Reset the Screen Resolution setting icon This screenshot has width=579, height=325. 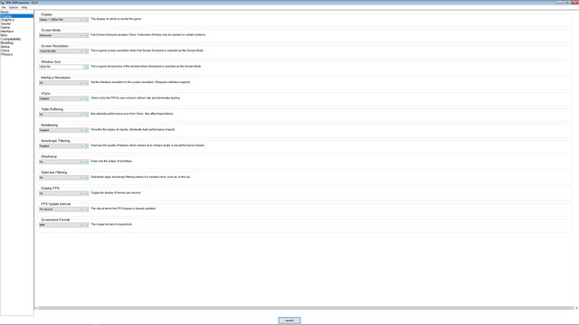pyautogui.click(x=87, y=51)
